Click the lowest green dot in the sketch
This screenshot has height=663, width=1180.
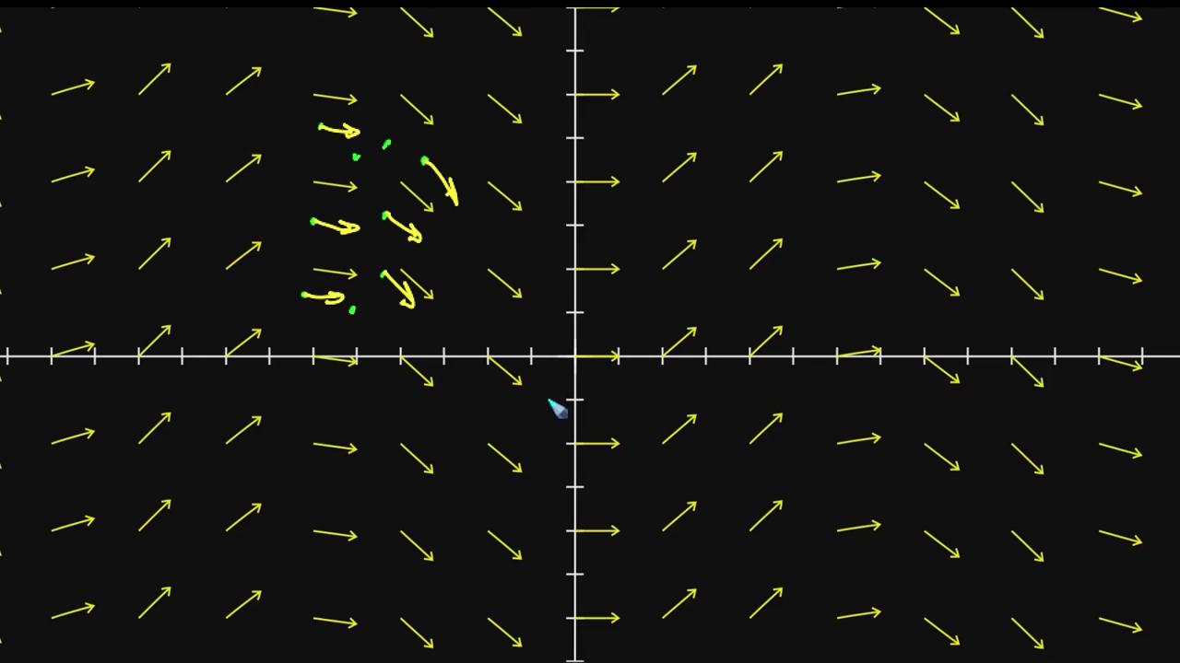click(x=352, y=310)
